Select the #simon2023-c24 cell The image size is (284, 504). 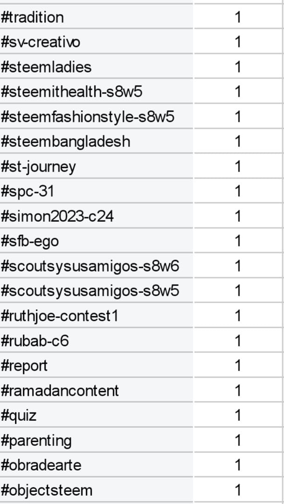(x=96, y=216)
